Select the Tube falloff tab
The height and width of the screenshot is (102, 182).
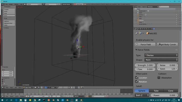click(156, 91)
